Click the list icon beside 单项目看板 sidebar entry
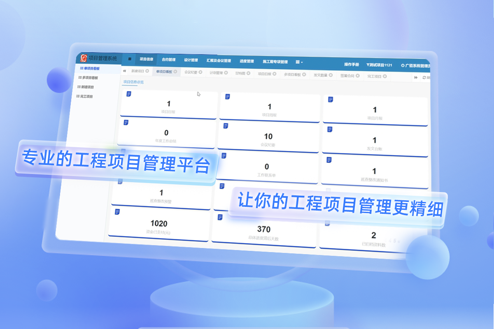 tap(82, 68)
